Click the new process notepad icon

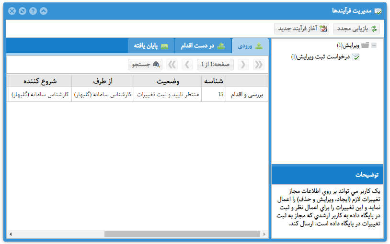(x=323, y=29)
